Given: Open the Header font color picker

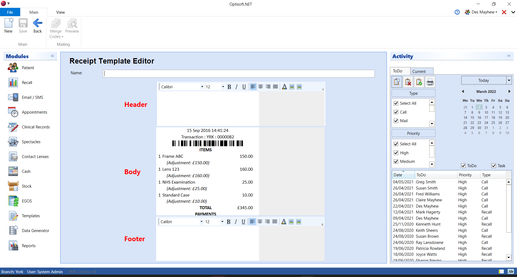Looking at the screenshot, I should coord(284,87).
